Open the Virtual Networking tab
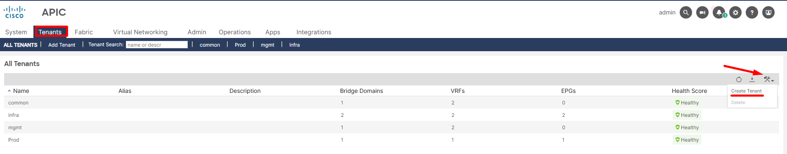 point(140,32)
